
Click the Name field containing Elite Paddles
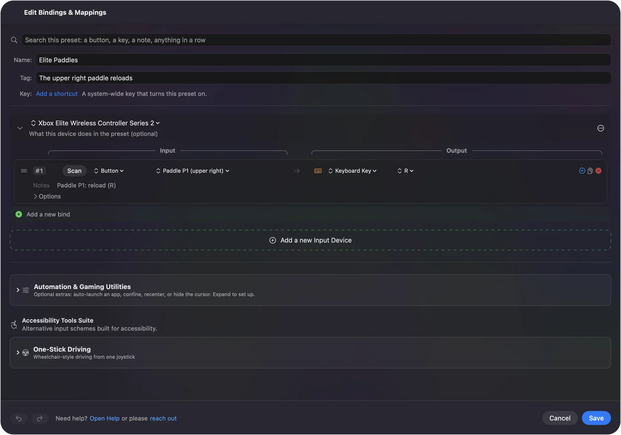(323, 60)
